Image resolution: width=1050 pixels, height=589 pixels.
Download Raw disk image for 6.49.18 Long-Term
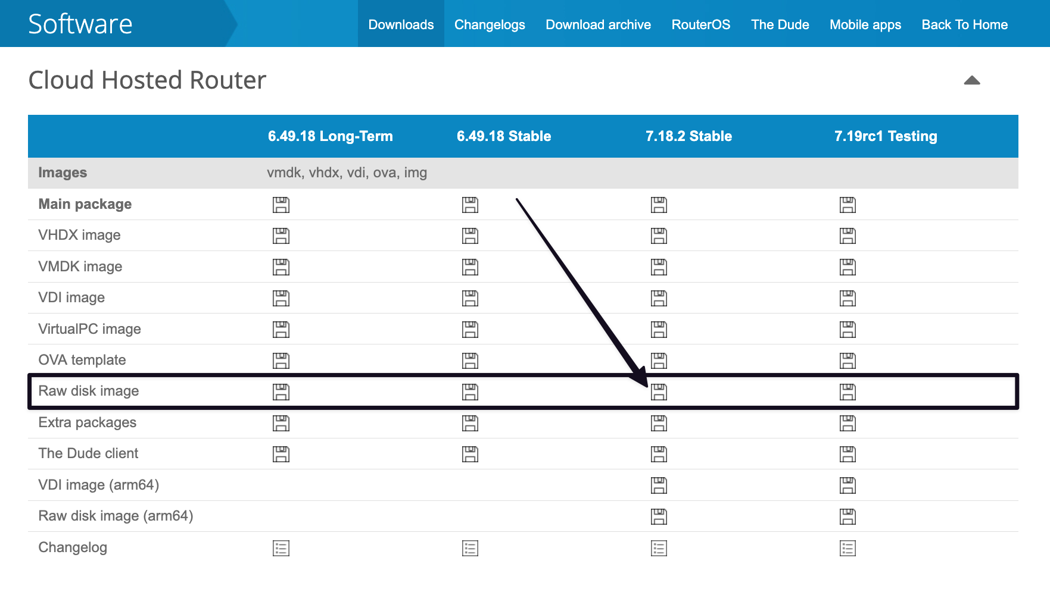click(281, 392)
